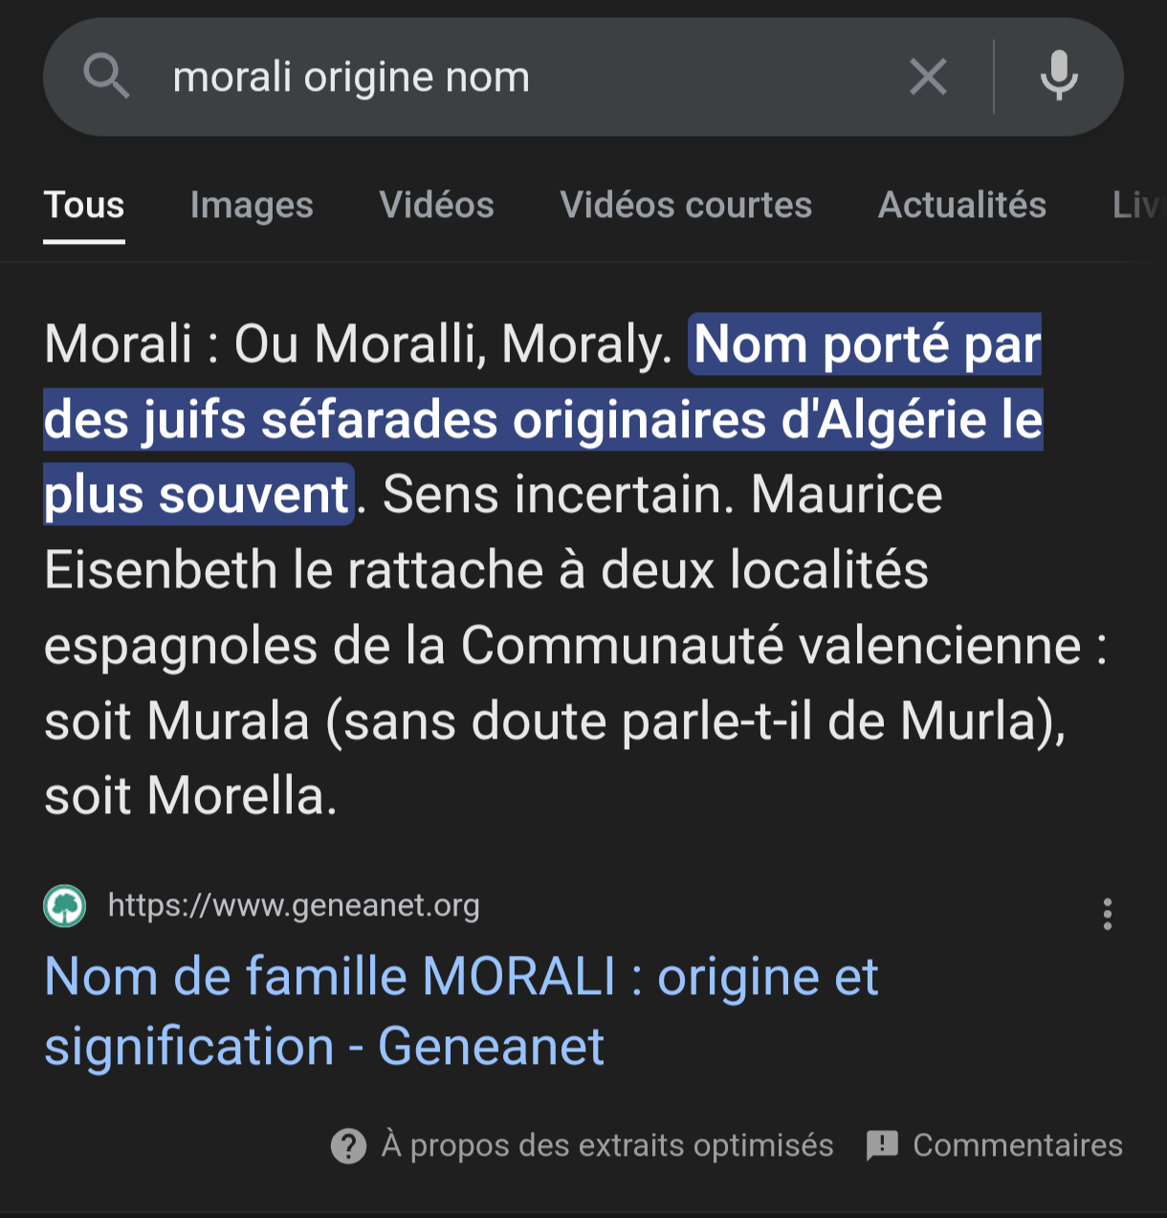Open 'À propos des extraits optimisés'
This screenshot has height=1218, width=1167.
[x=607, y=1145]
